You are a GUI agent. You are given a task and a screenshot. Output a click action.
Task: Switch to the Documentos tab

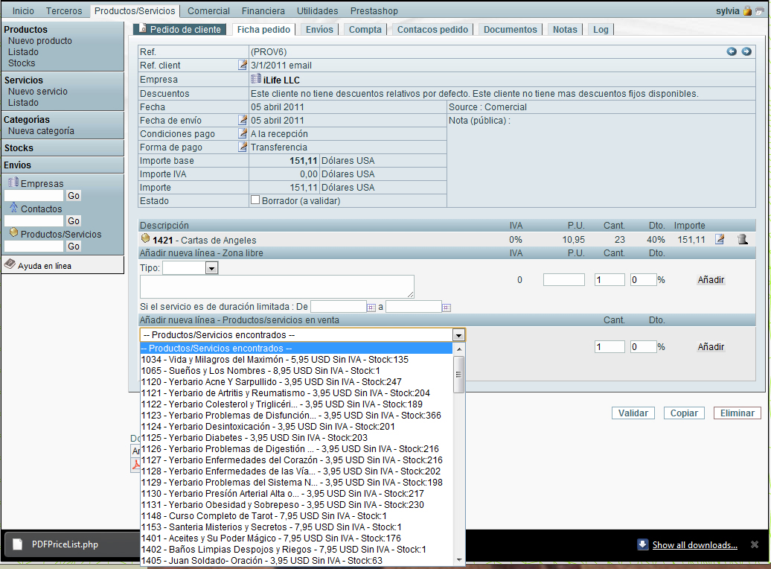pos(511,30)
